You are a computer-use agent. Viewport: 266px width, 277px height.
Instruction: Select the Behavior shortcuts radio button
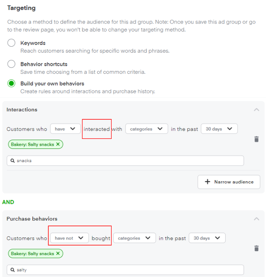click(12, 64)
